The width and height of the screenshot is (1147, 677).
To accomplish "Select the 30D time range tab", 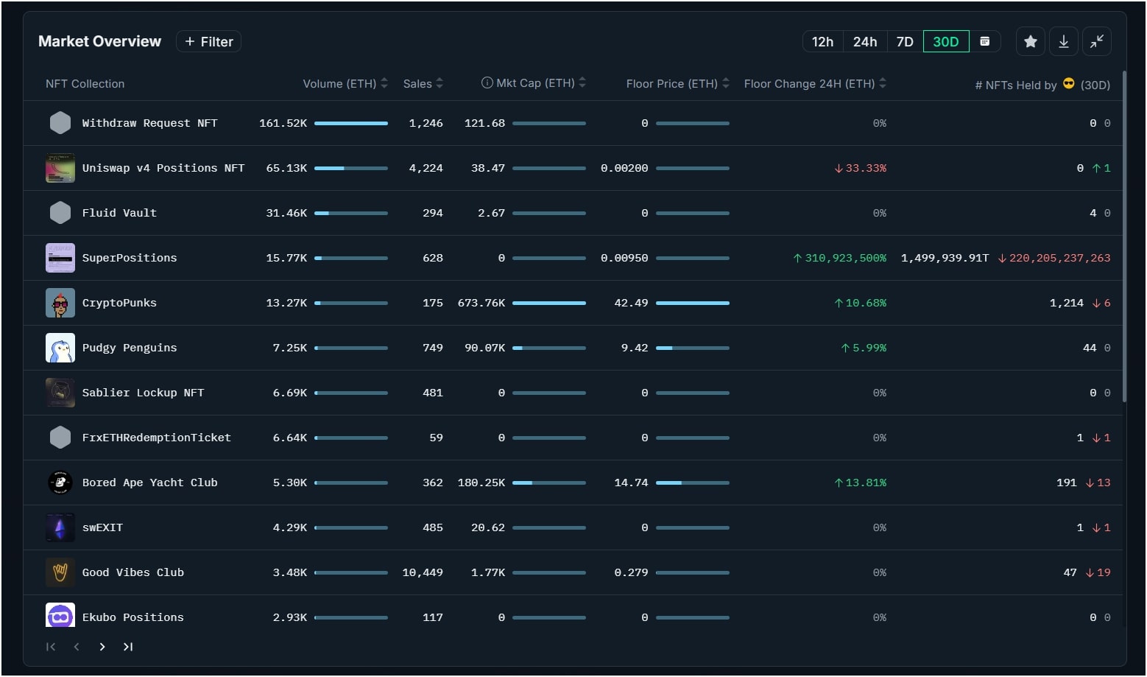I will [x=946, y=41].
